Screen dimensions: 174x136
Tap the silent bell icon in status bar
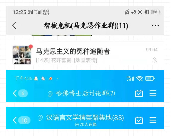pyautogui.click(x=127, y=12)
